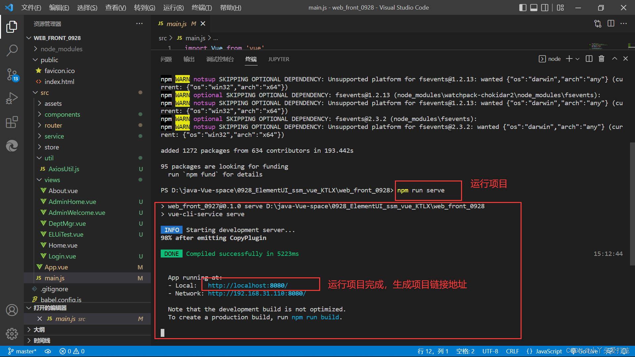Expand the router folder

[x=87, y=125]
